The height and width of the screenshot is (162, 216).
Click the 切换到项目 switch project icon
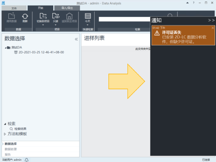pos(43,16)
